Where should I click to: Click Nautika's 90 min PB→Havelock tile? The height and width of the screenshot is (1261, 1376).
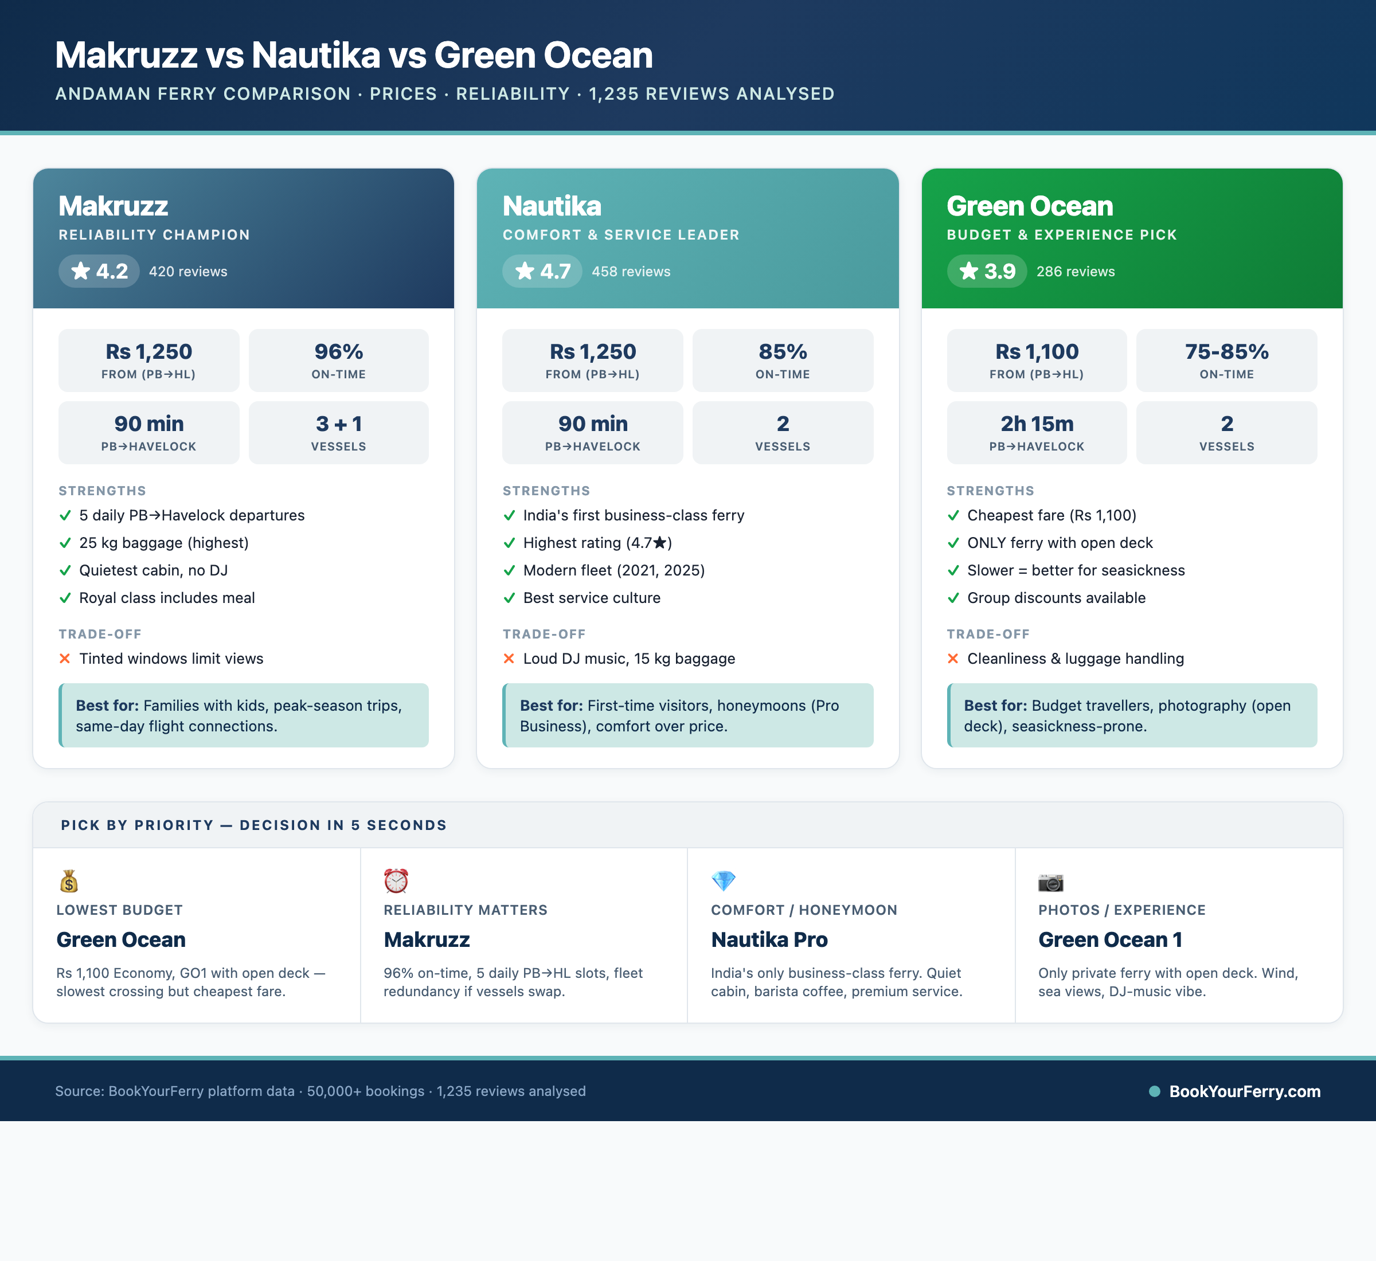point(592,433)
